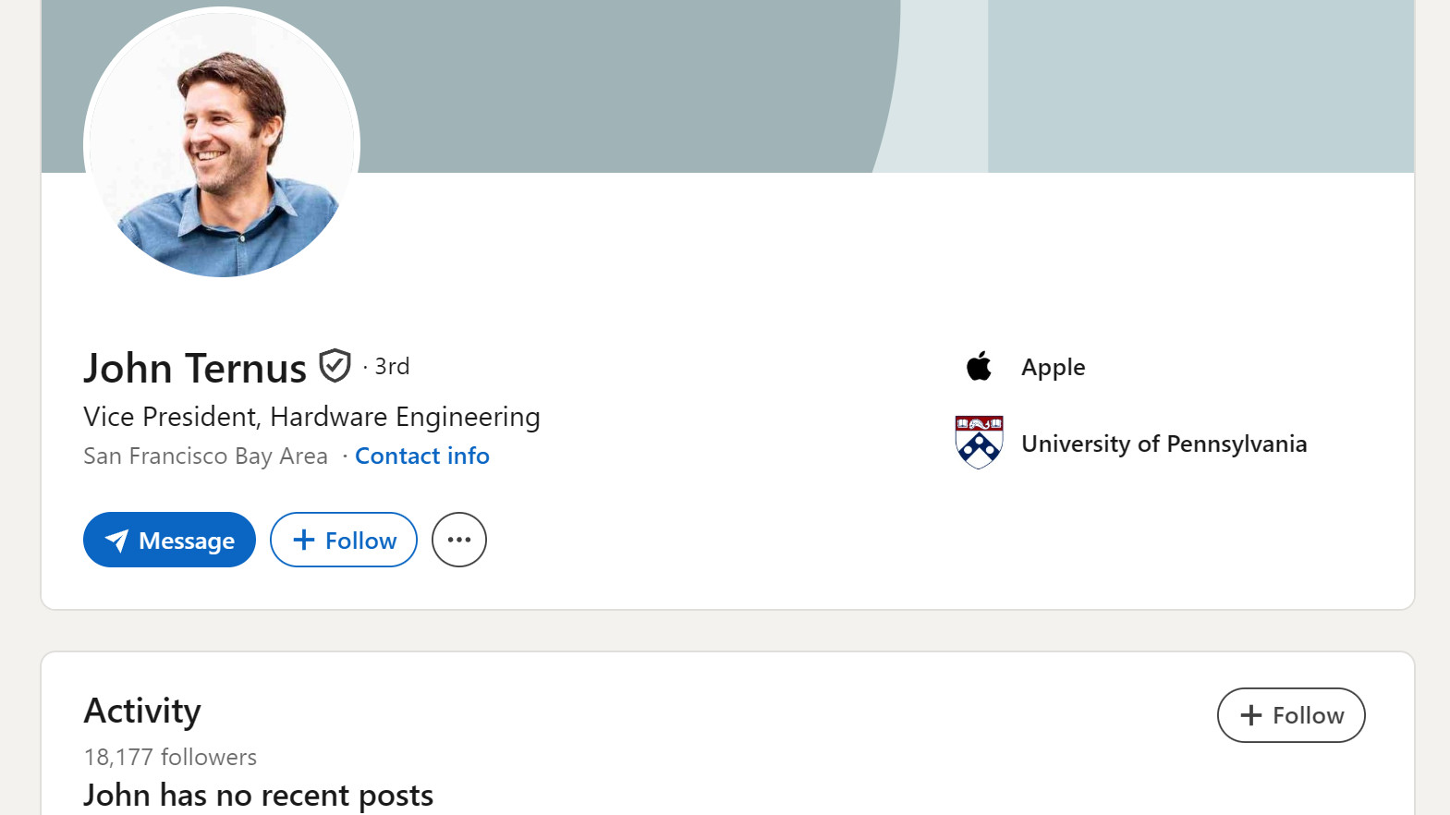Click the plus icon in the Follow button
Viewport: 1450px width, 815px height.
click(302, 540)
